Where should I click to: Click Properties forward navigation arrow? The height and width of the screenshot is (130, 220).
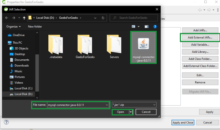[209, 10]
